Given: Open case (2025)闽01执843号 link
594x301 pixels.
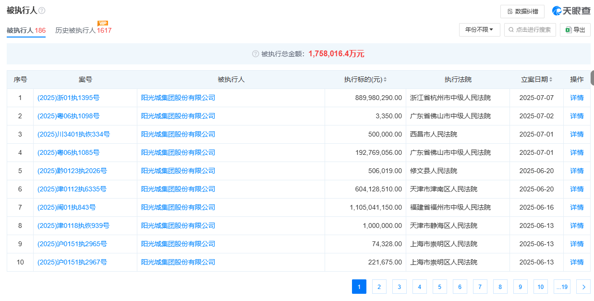Looking at the screenshot, I should (x=67, y=207).
